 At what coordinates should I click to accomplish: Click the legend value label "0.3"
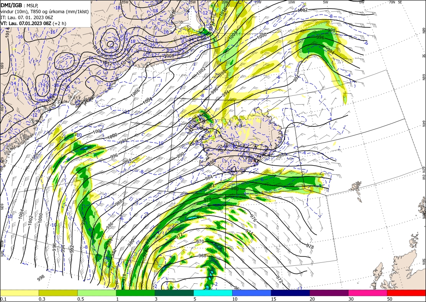(x=42, y=299)
